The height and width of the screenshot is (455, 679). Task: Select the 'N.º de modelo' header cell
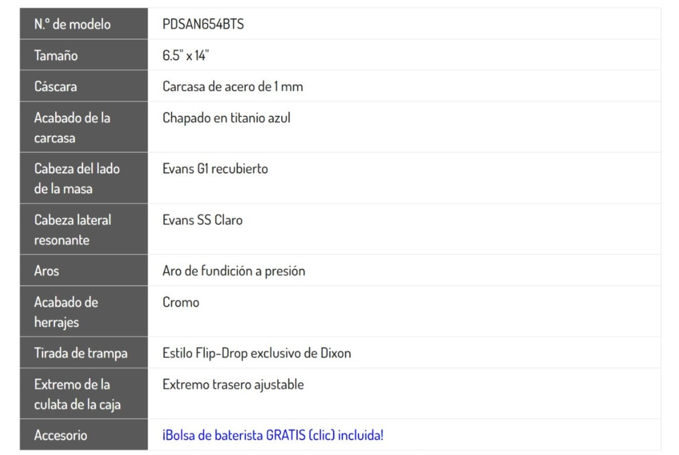point(72,24)
